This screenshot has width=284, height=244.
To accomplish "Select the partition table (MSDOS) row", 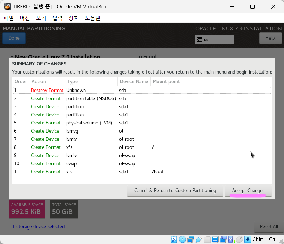I will [142, 98].
